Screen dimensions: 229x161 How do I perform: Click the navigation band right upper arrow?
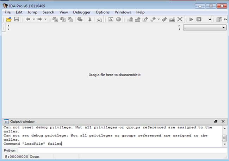179,26
